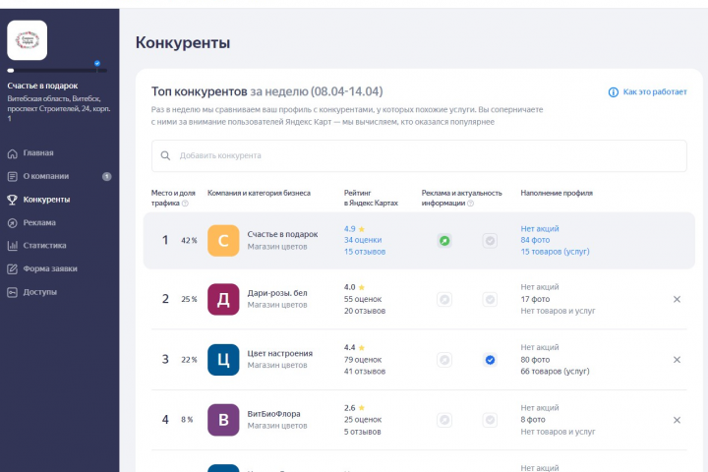708x472 pixels.
Task: Click company name Цвет настроения
Action: tap(280, 353)
